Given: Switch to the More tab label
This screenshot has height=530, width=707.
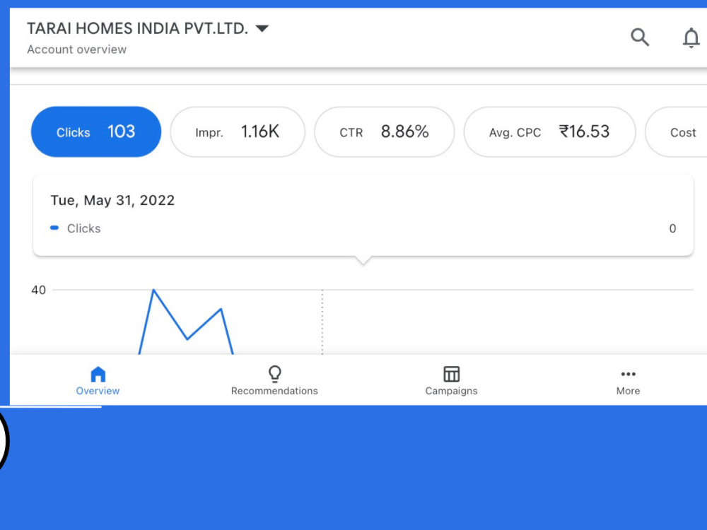Looking at the screenshot, I should click(628, 391).
